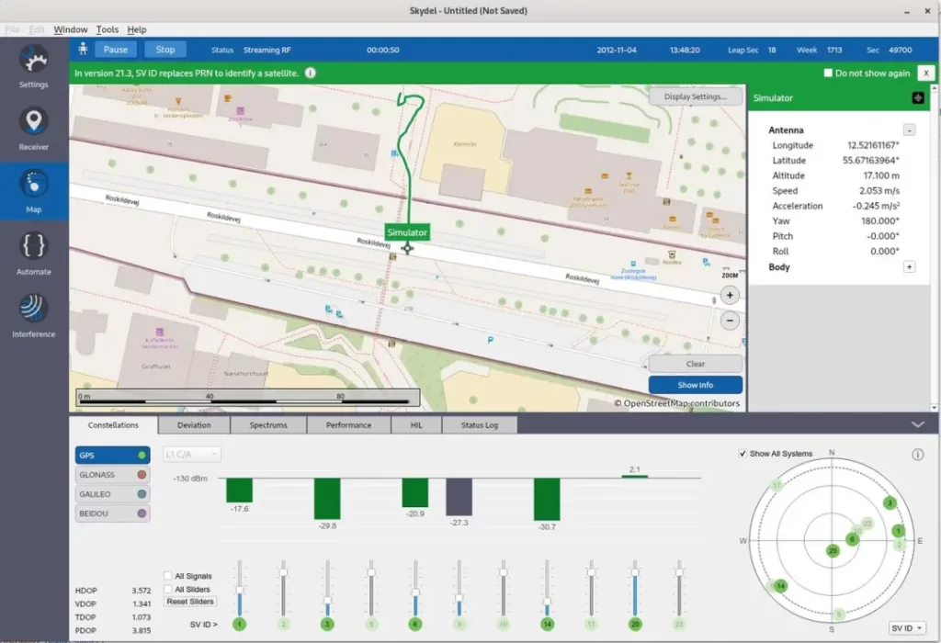Collapse the bottom panel with the chevron
The width and height of the screenshot is (941, 643).
point(918,424)
